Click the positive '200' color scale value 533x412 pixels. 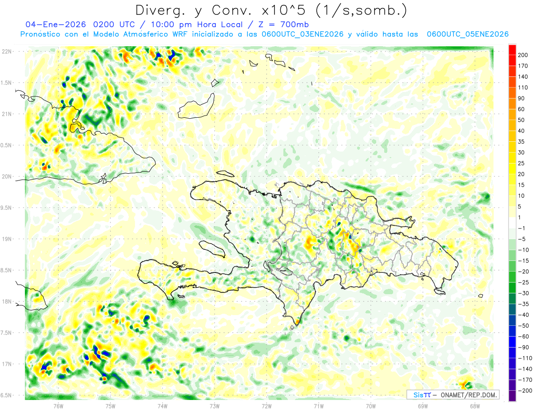click(x=523, y=55)
